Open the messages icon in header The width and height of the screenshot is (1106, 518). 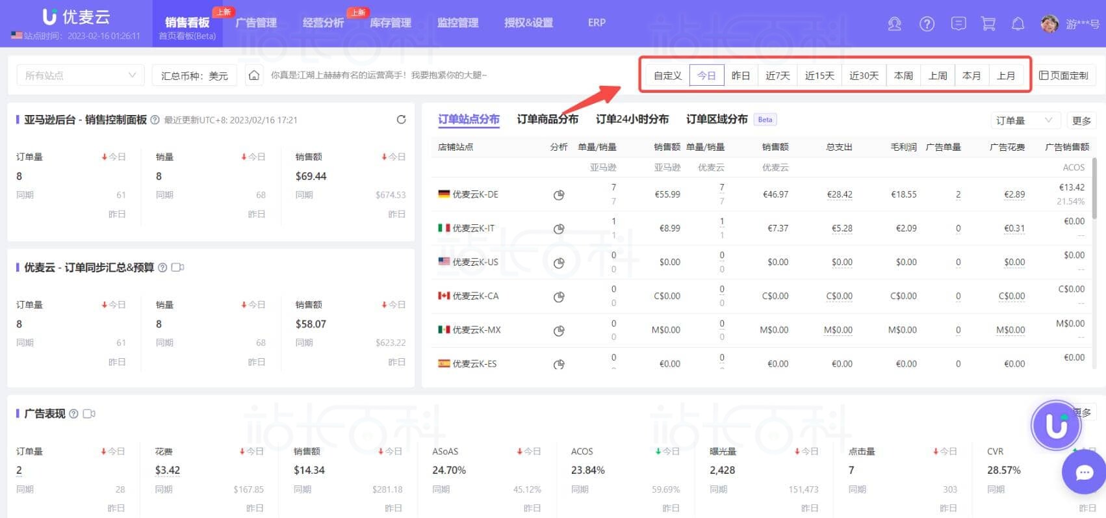(958, 24)
